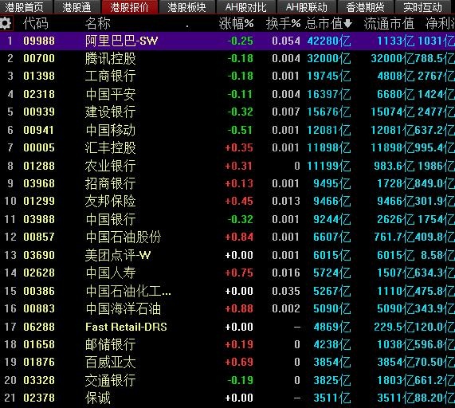
Task: Select 中国平安 stock
Action: coord(110,94)
